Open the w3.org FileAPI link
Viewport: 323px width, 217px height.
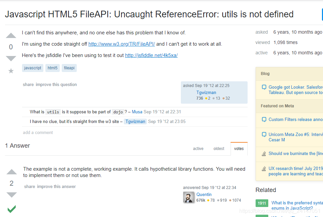coord(121,44)
